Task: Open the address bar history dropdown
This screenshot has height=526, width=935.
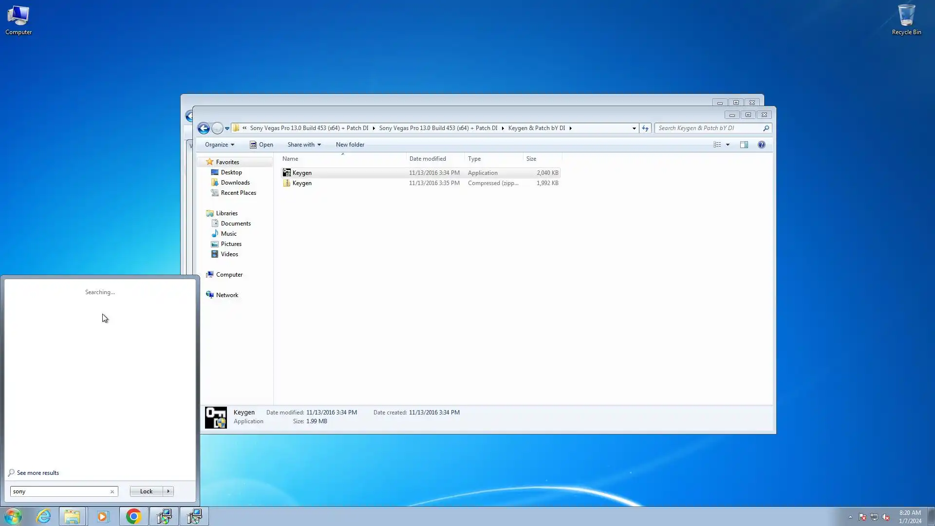Action: [x=634, y=128]
